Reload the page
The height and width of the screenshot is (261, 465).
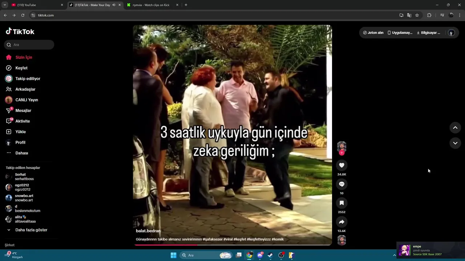(23, 15)
